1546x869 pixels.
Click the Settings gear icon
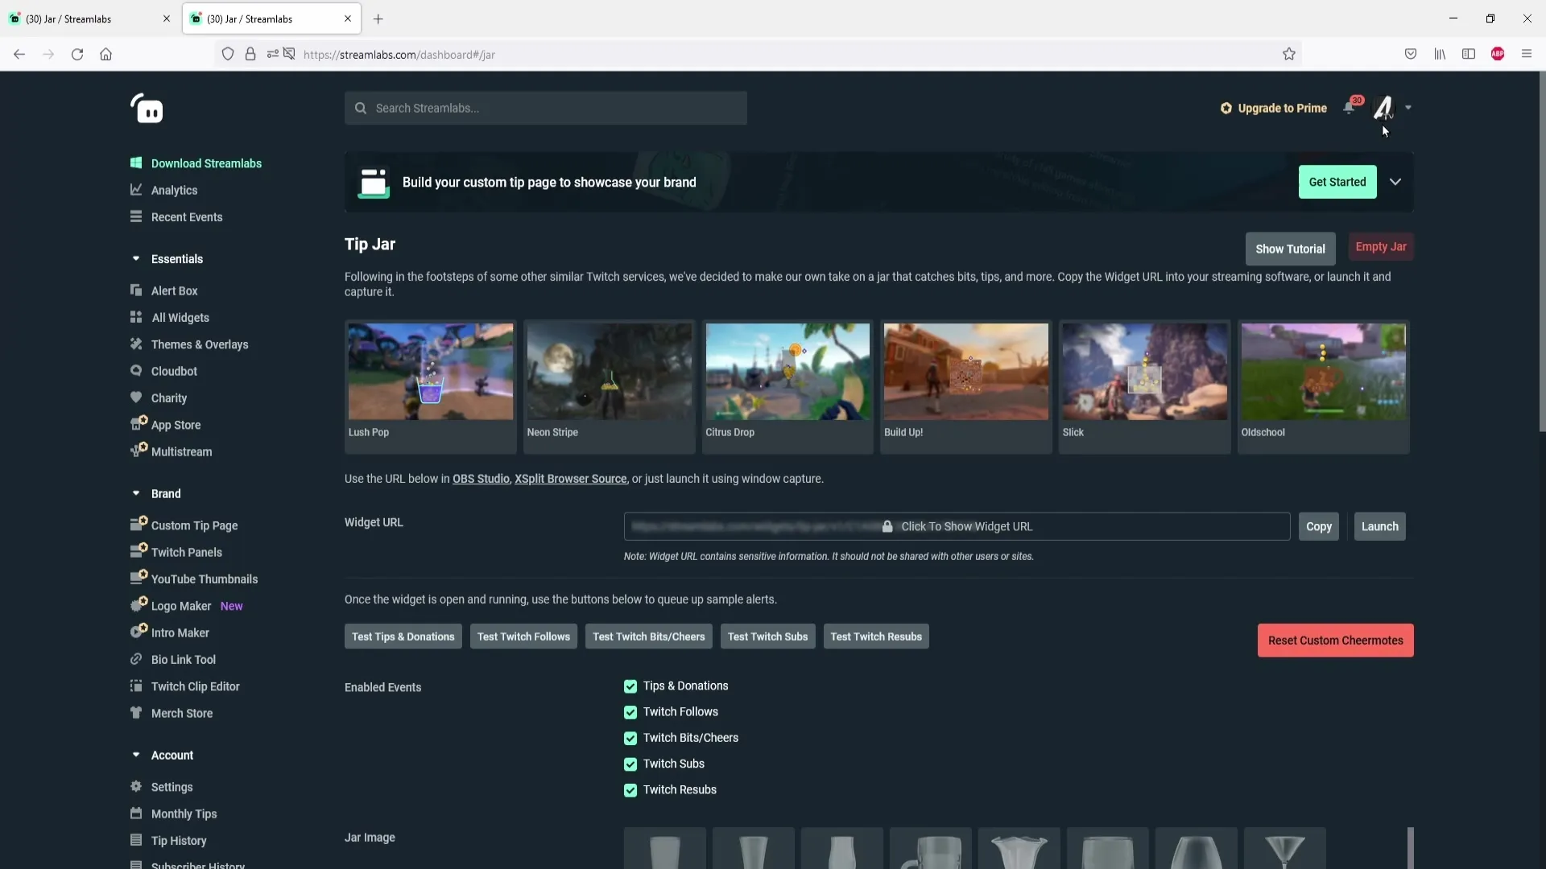click(136, 786)
